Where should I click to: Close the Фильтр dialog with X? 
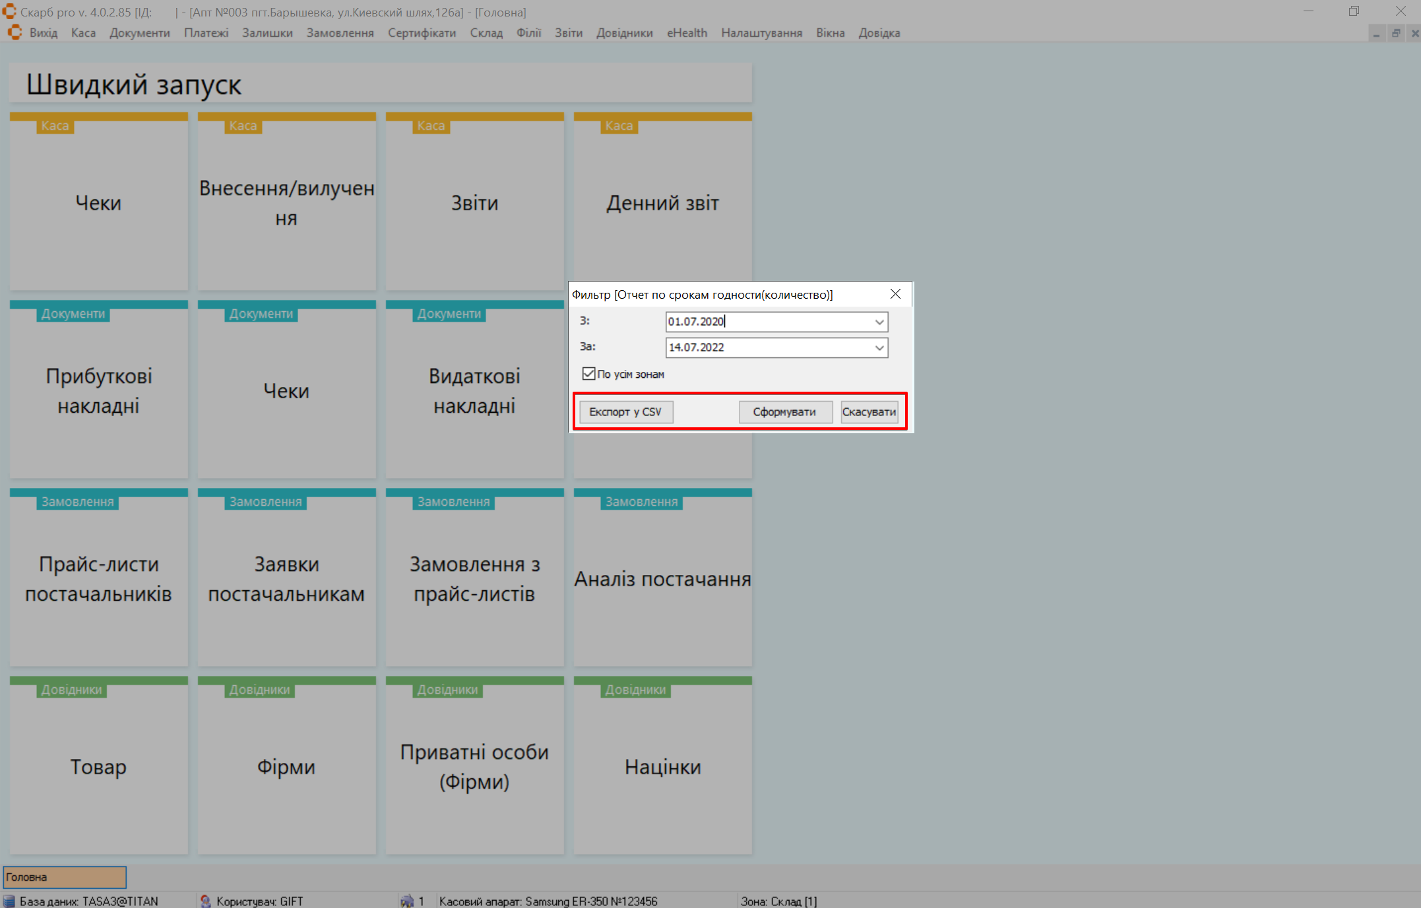pyautogui.click(x=895, y=294)
